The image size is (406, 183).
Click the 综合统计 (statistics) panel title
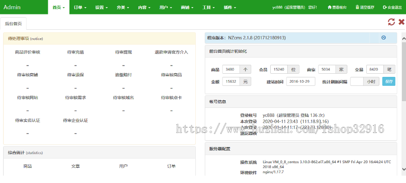click(25, 153)
